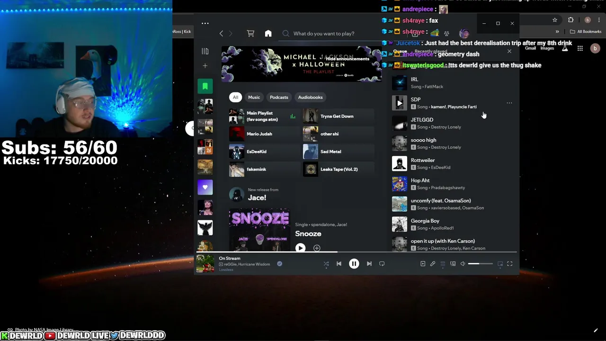Open the Mario Judah shortcut

264,134
